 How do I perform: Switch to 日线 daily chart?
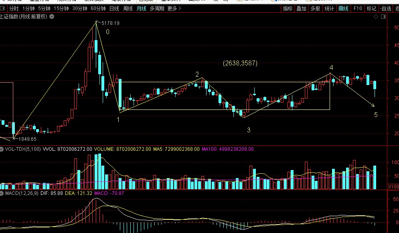(x=114, y=9)
